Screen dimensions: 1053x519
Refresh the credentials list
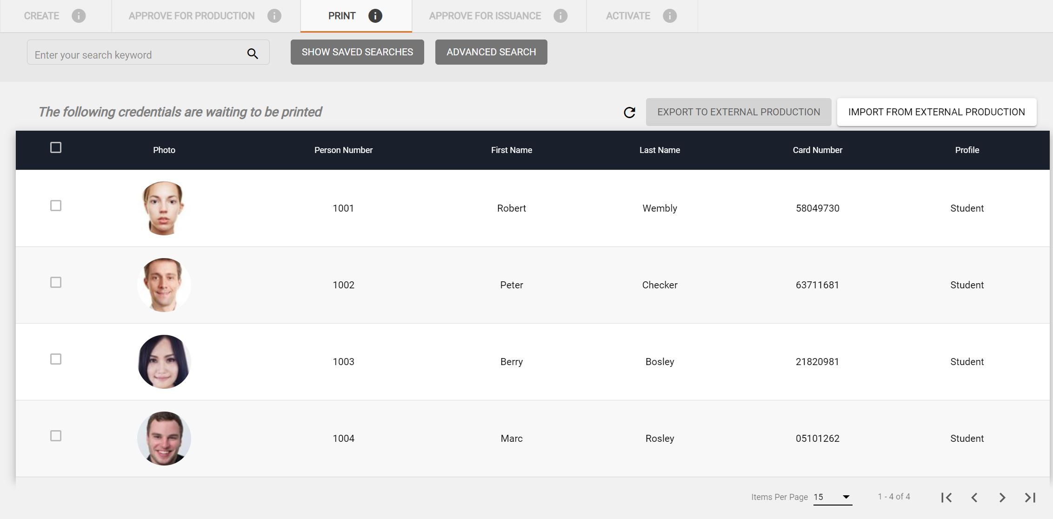click(x=629, y=113)
